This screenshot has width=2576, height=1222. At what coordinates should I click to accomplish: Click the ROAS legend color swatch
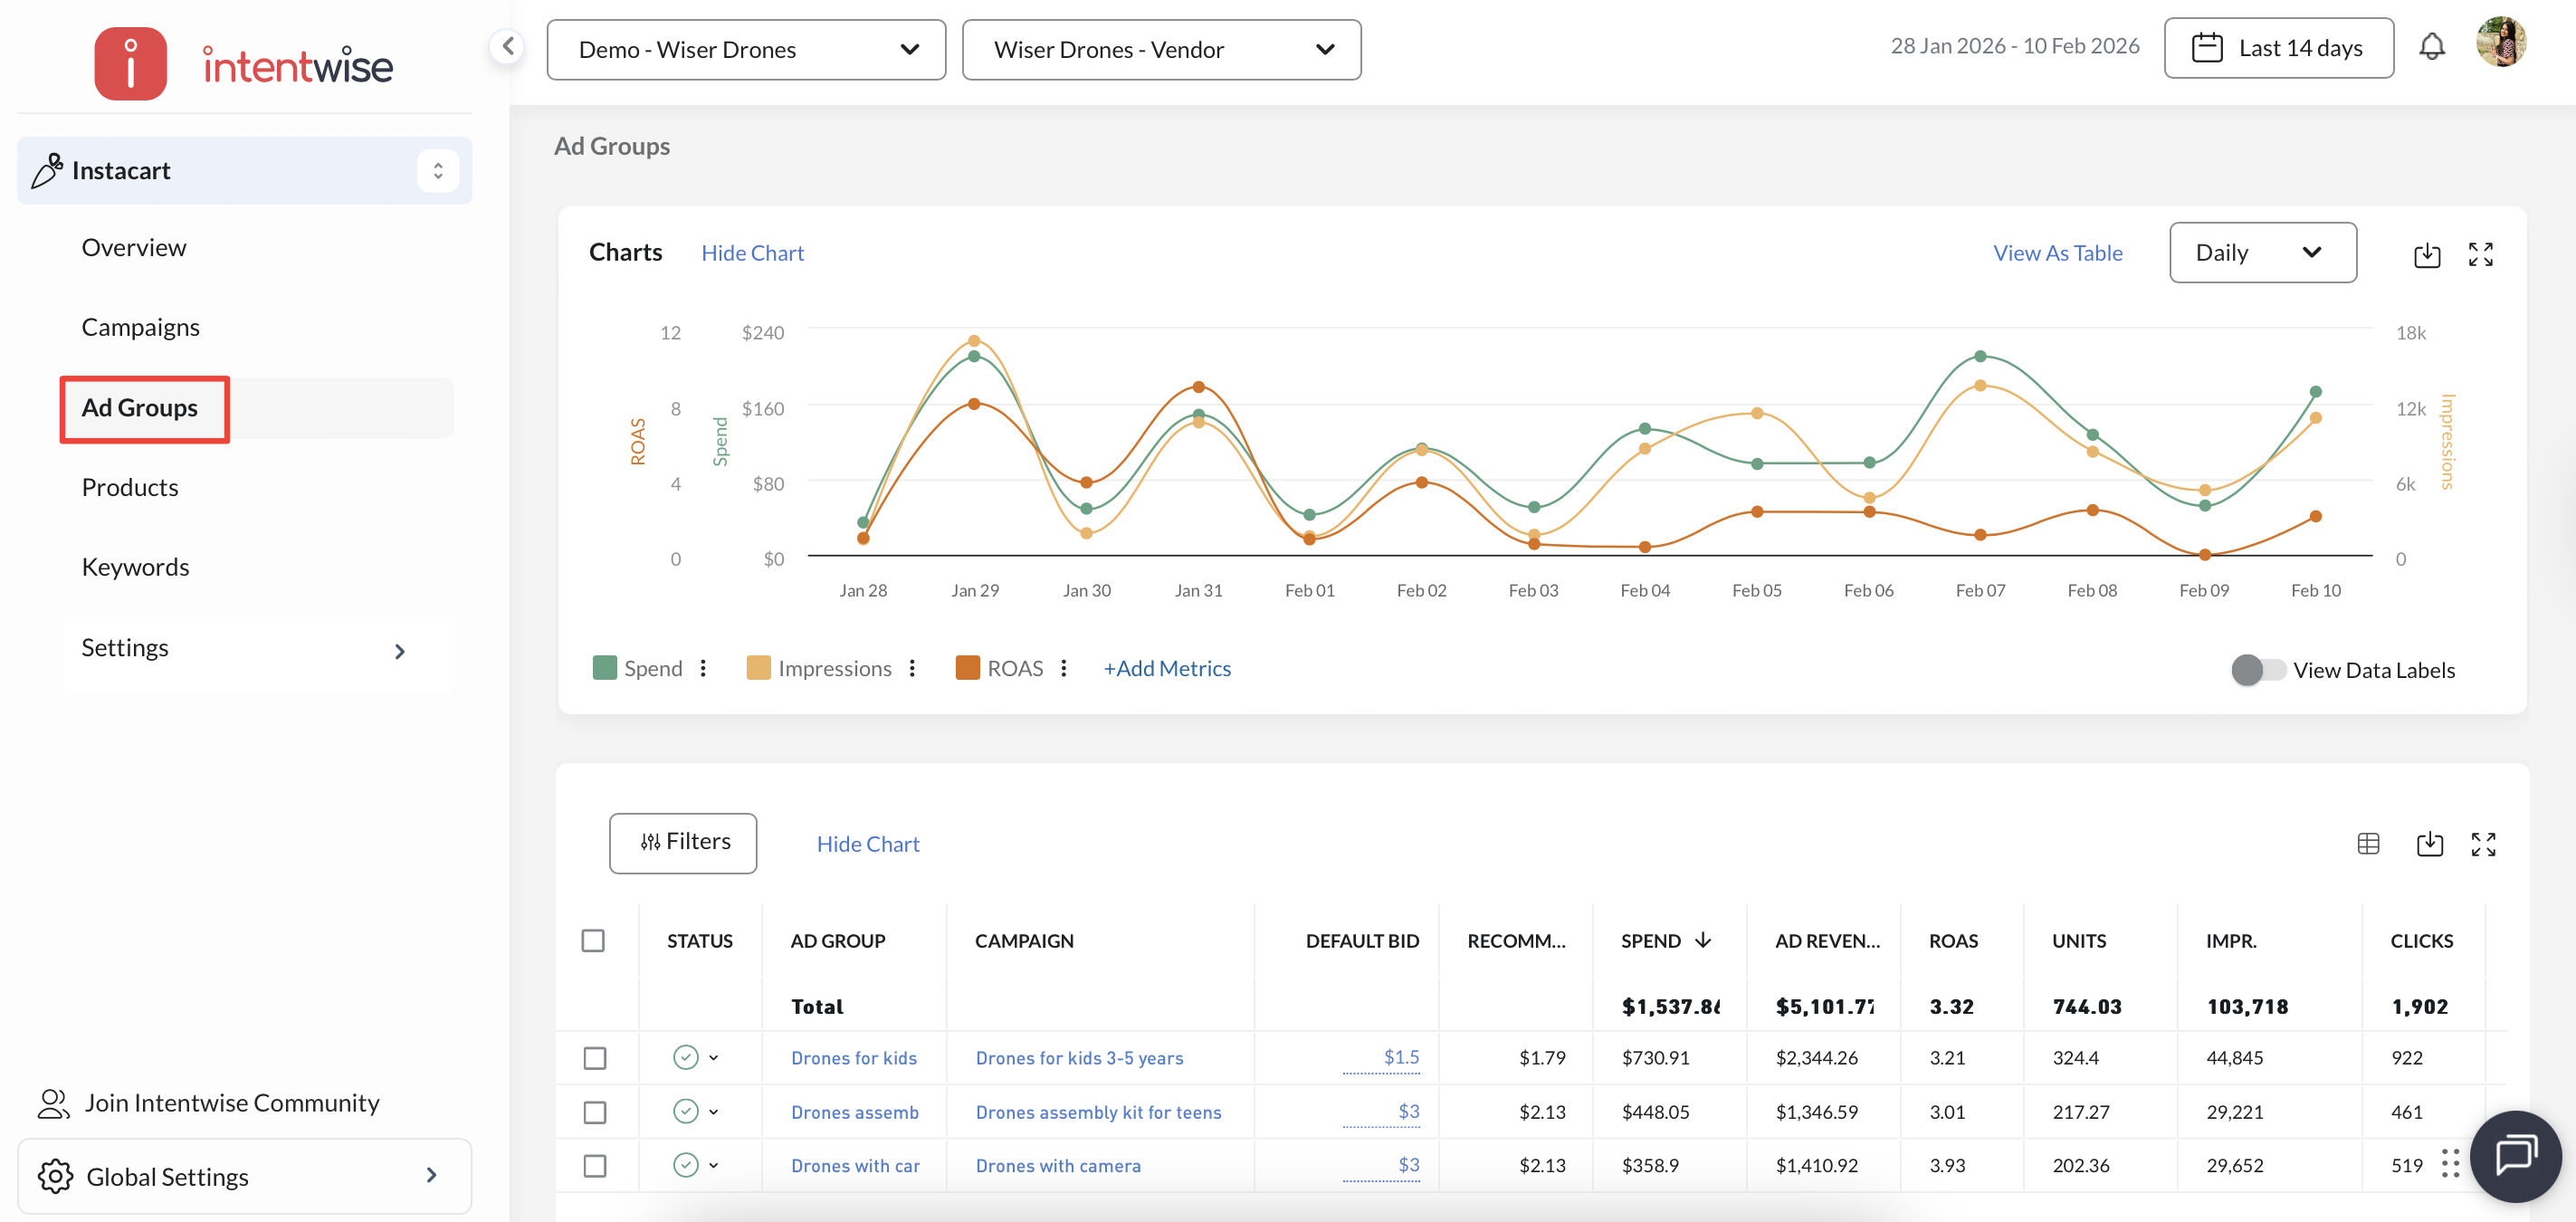[x=967, y=668]
